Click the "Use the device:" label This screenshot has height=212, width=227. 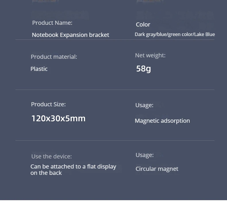(x=51, y=156)
